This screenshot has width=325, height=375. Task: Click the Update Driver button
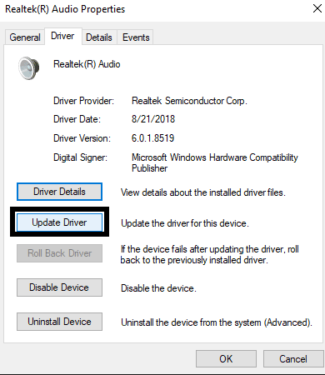tap(59, 222)
